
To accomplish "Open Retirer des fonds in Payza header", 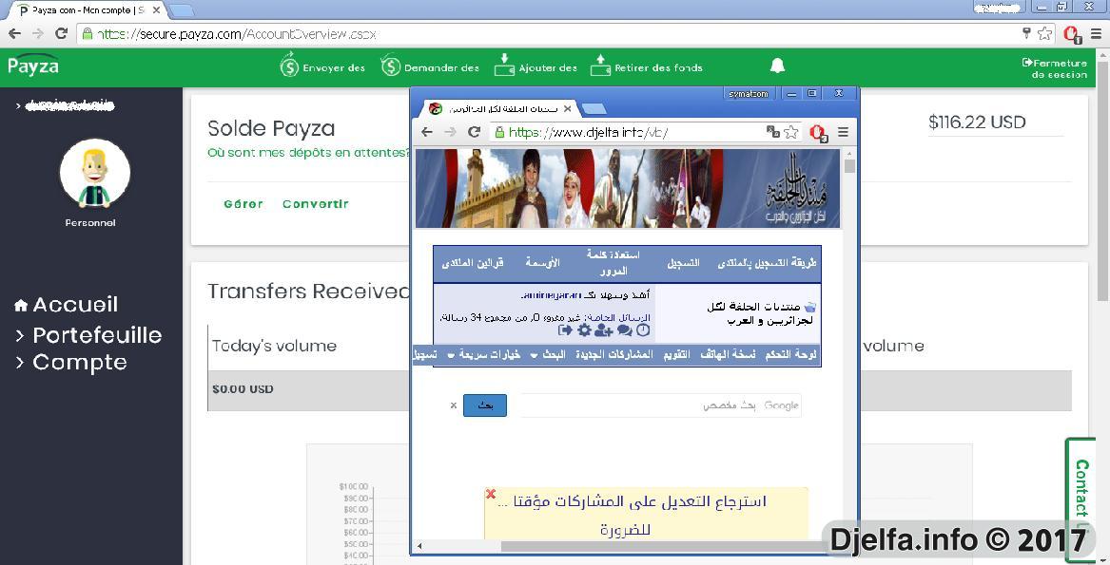I will 647,66.
